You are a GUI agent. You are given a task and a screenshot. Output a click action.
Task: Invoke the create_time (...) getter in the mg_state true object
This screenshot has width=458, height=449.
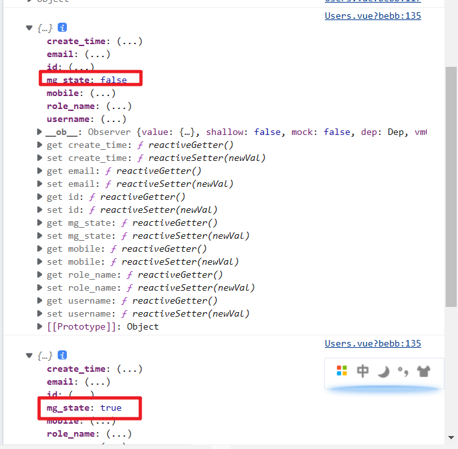(129, 369)
